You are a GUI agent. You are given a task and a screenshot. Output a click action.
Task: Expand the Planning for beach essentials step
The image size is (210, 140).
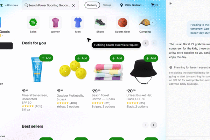point(189,68)
